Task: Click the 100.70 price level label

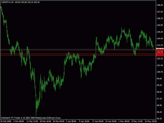Action: point(160,72)
